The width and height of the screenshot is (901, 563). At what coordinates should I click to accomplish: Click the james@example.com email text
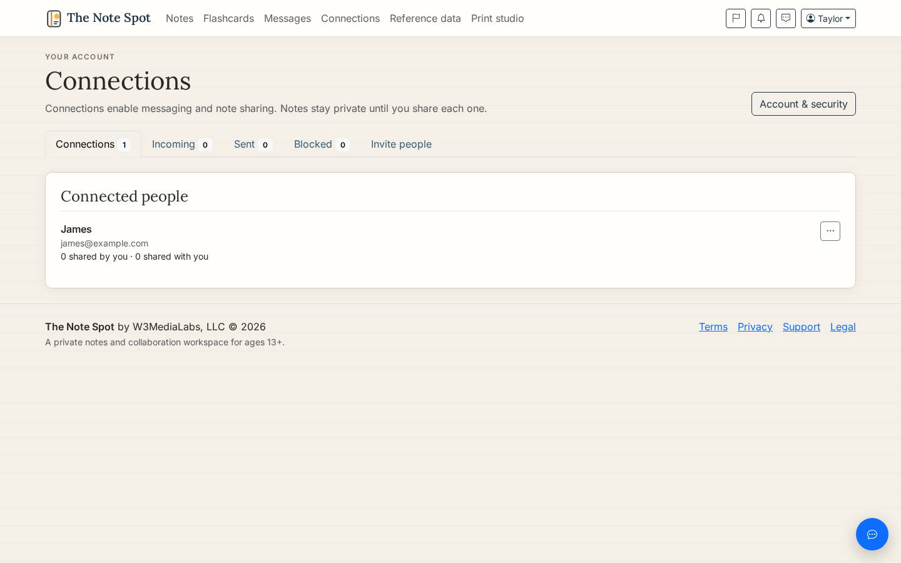tap(104, 243)
